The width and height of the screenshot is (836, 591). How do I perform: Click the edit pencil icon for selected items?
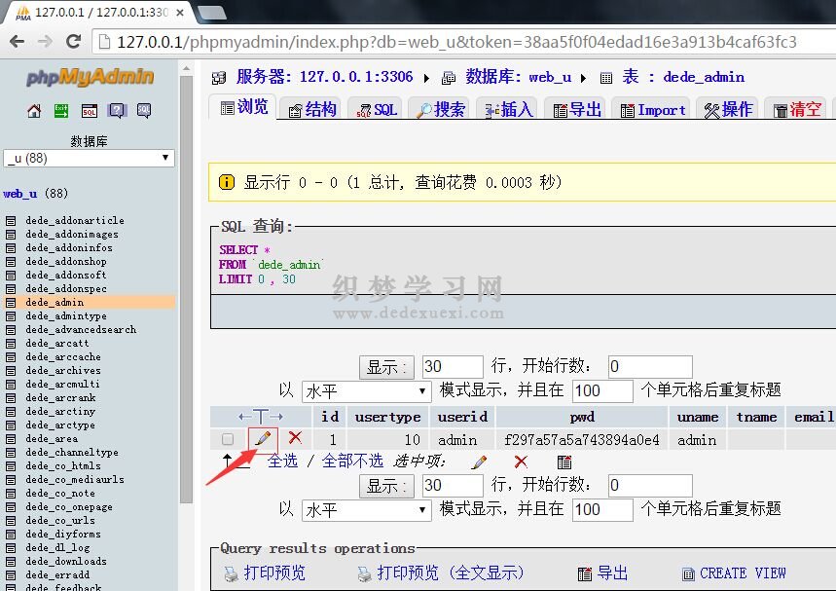coord(480,462)
